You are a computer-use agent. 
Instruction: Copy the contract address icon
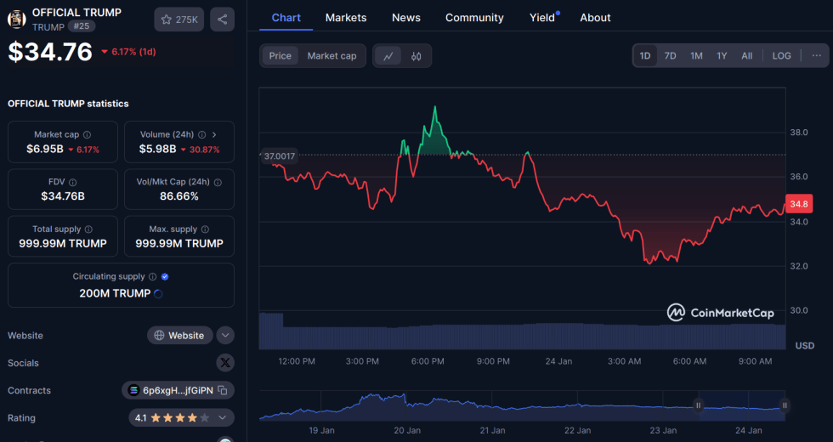[x=222, y=390]
